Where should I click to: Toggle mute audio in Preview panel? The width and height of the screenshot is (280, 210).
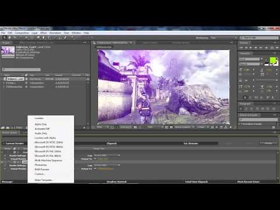tap(267, 48)
